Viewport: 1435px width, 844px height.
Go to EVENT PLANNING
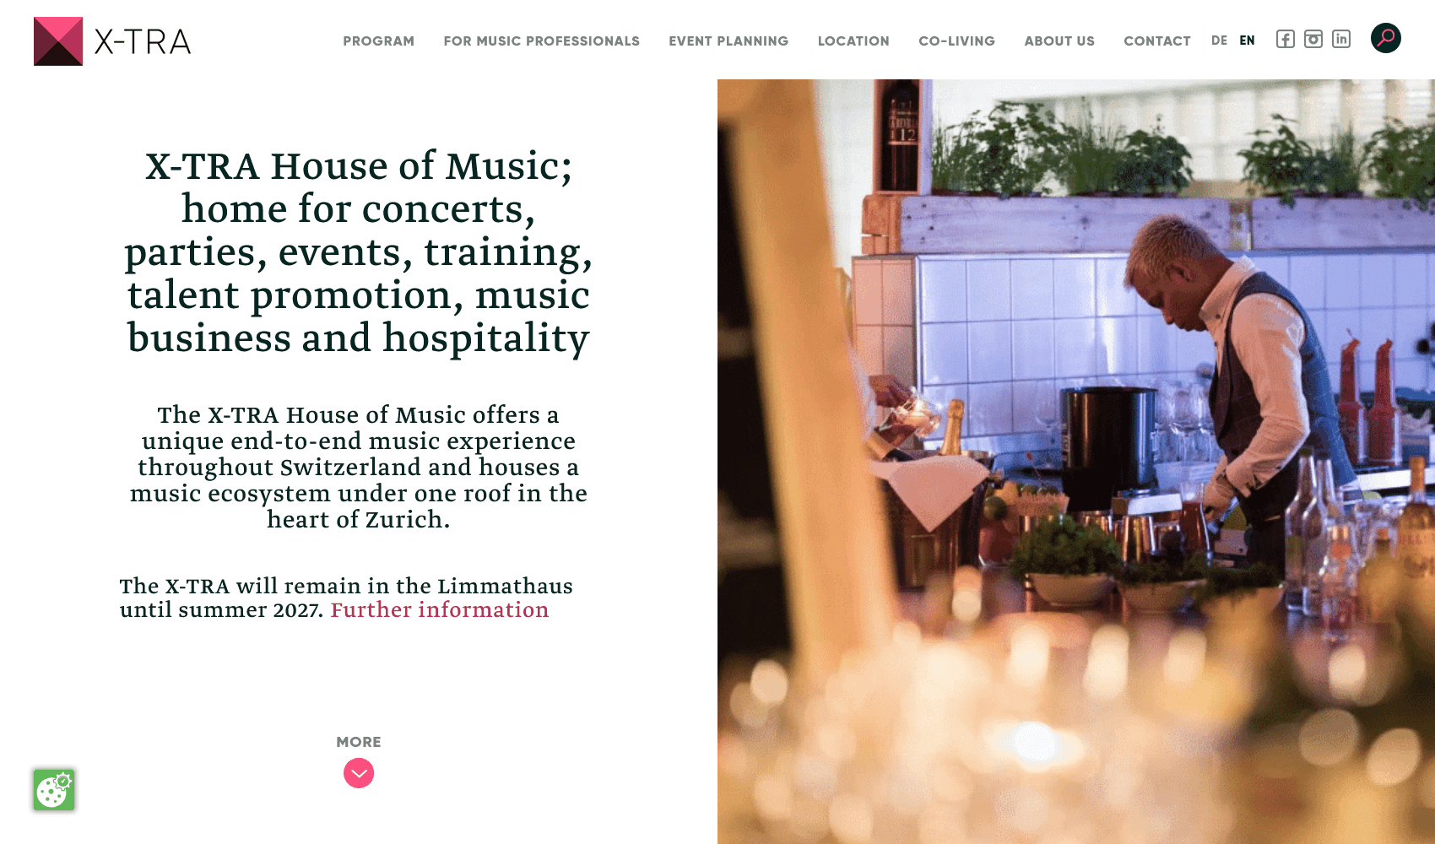click(728, 41)
